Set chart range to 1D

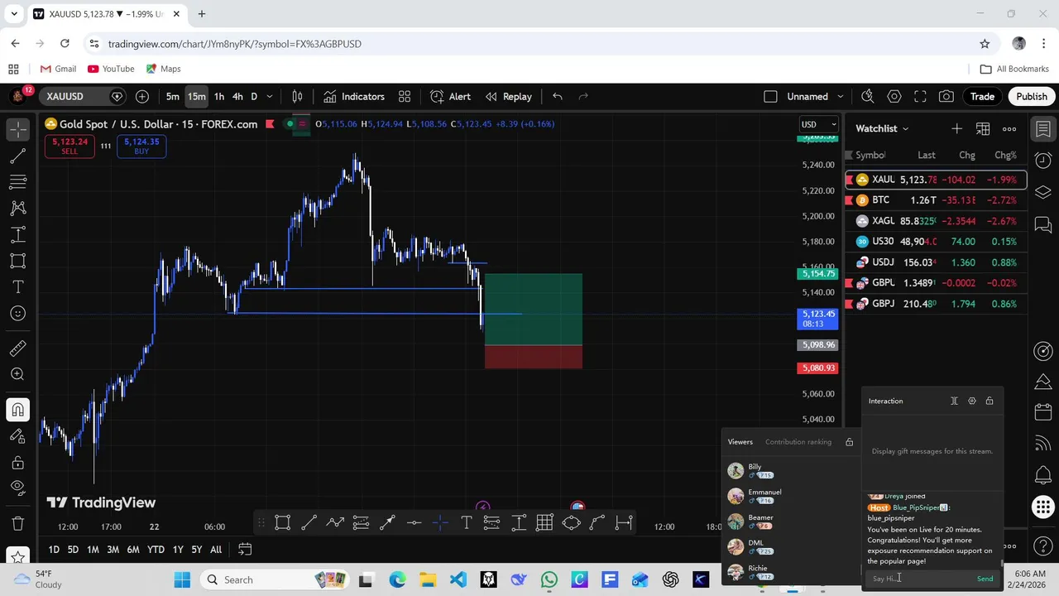[x=53, y=550]
